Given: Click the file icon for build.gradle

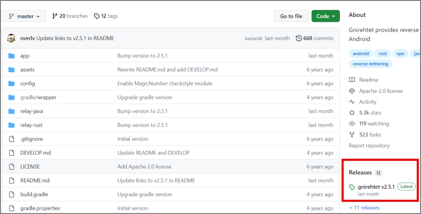Looking at the screenshot, I should coord(11,194).
